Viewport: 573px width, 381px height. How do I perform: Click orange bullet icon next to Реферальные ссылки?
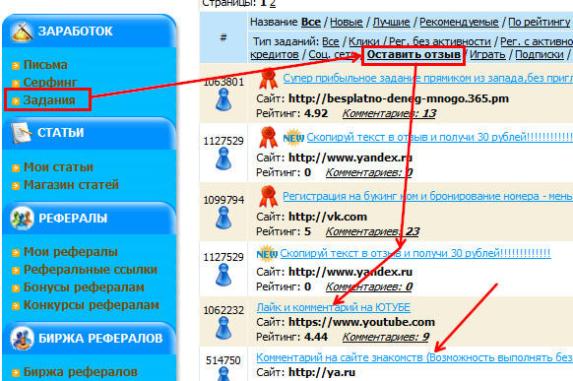pos(16,271)
